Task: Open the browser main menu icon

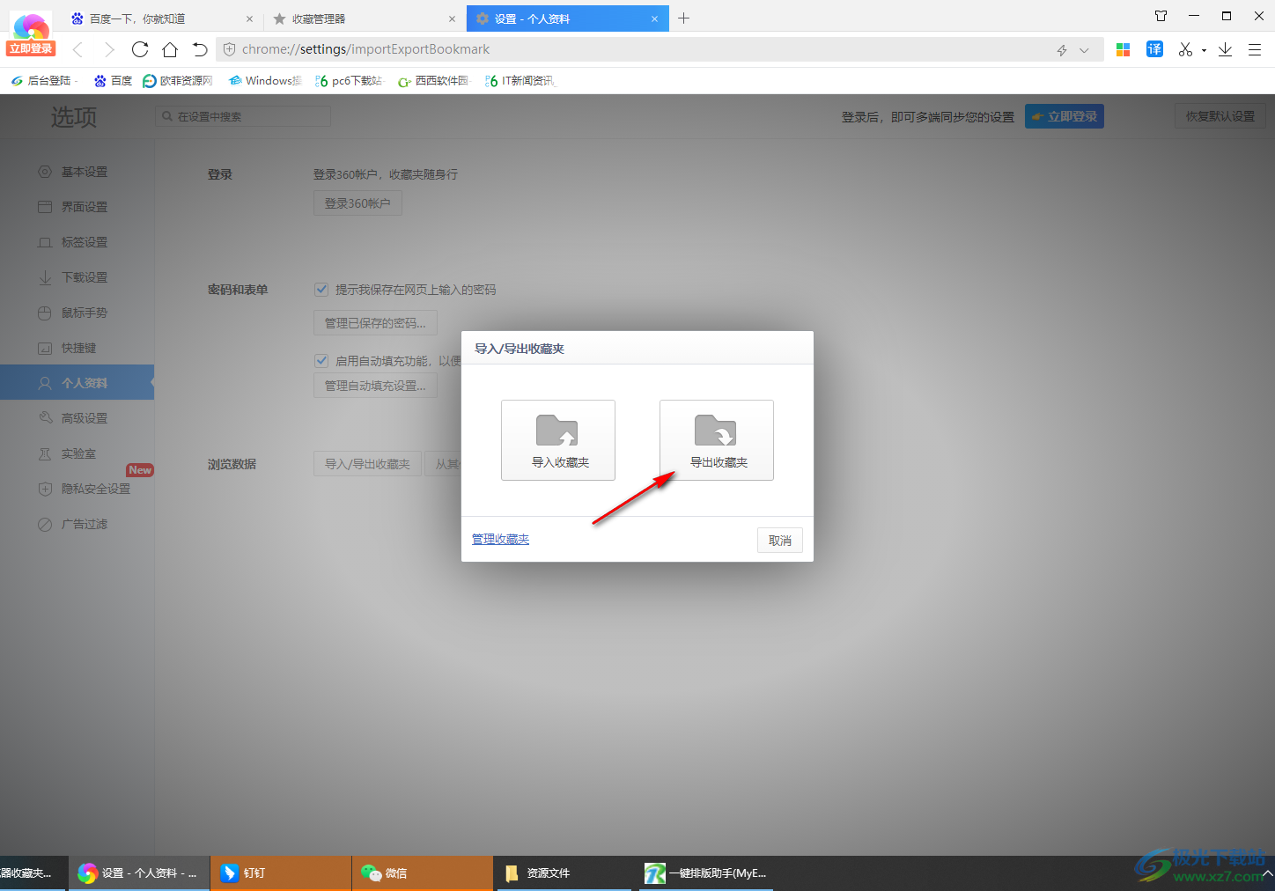Action: click(1255, 50)
